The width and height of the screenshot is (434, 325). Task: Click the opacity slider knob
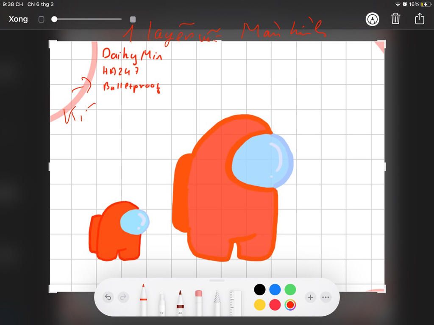[x=55, y=19]
